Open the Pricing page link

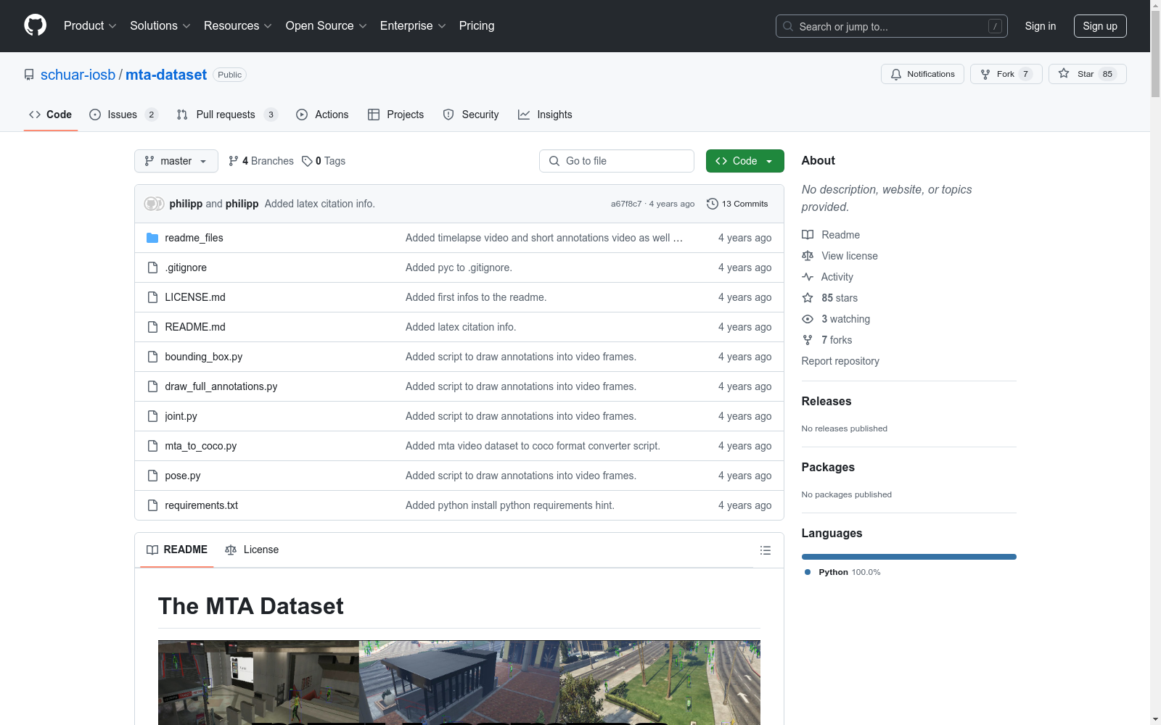pyautogui.click(x=477, y=25)
